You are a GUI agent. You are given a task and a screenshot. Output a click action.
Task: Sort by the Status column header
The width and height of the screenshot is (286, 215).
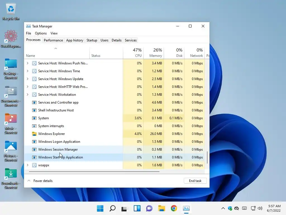tap(106, 53)
